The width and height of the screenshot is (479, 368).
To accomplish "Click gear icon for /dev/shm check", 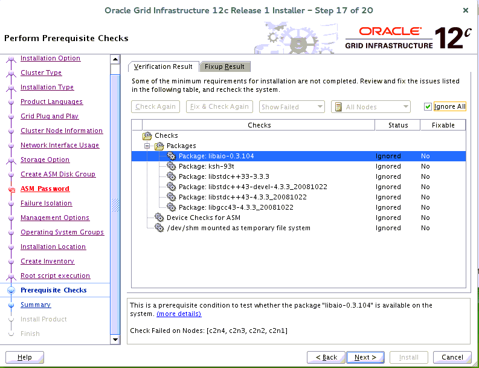I will tap(159, 228).
